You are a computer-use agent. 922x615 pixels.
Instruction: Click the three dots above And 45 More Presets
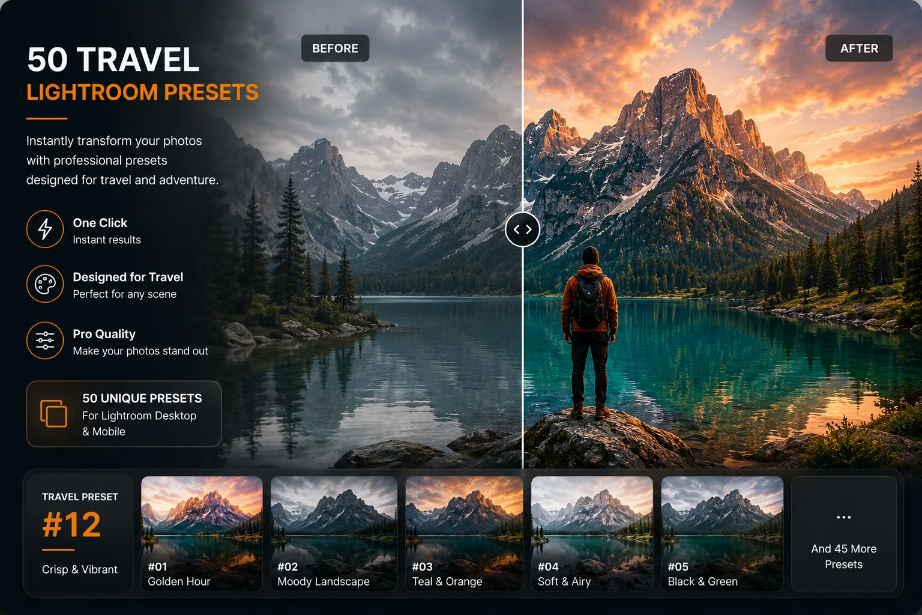point(843,517)
